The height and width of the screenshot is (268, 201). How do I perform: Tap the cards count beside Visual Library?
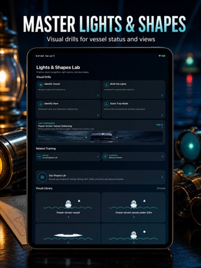pos(161,188)
